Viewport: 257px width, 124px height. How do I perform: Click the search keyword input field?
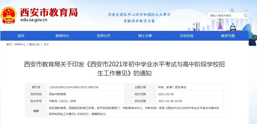(x=226, y=15)
